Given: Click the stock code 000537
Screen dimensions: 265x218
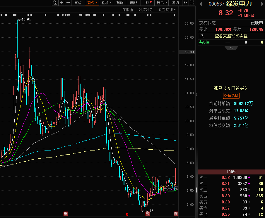Looking at the screenshot, I should pyautogui.click(x=216, y=4).
